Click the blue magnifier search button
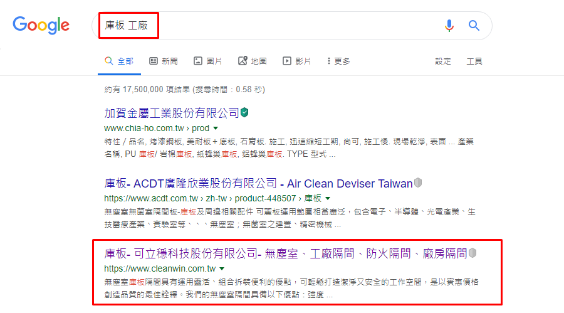564x313 pixels. (474, 26)
